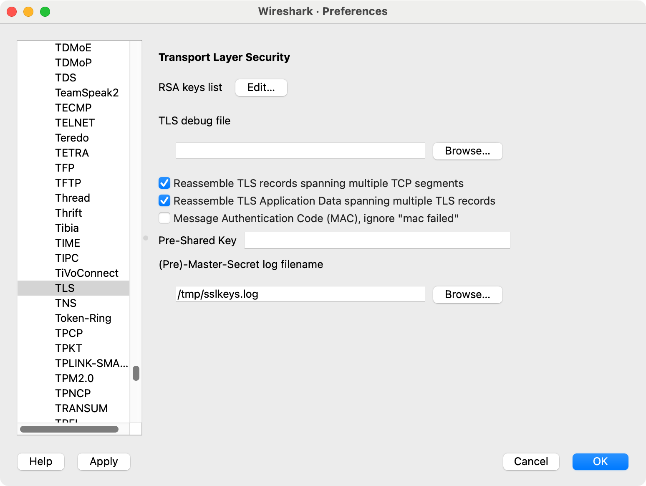646x486 pixels.
Task: Disable Reassemble TLS Application Data checkbox
Action: [x=164, y=201]
